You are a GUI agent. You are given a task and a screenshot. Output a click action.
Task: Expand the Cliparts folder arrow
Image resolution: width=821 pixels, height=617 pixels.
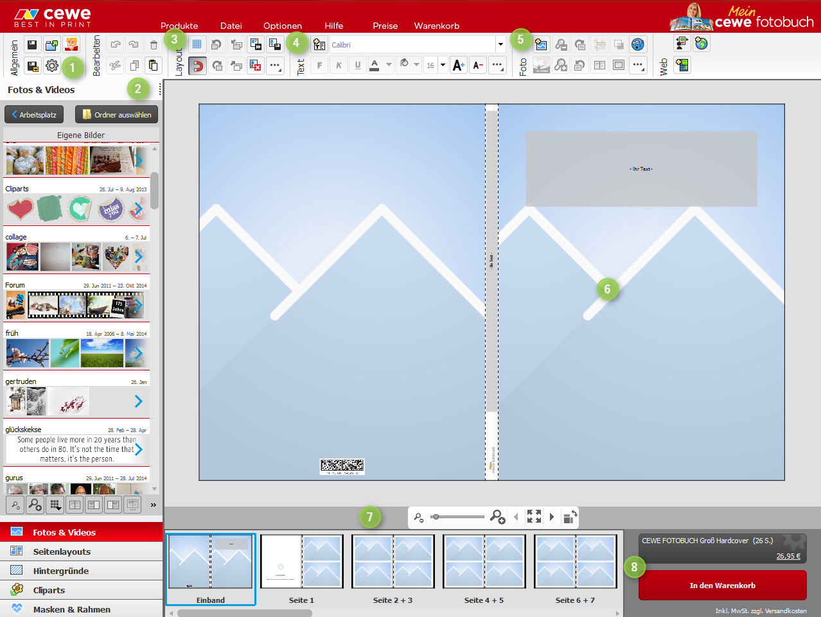click(x=139, y=209)
